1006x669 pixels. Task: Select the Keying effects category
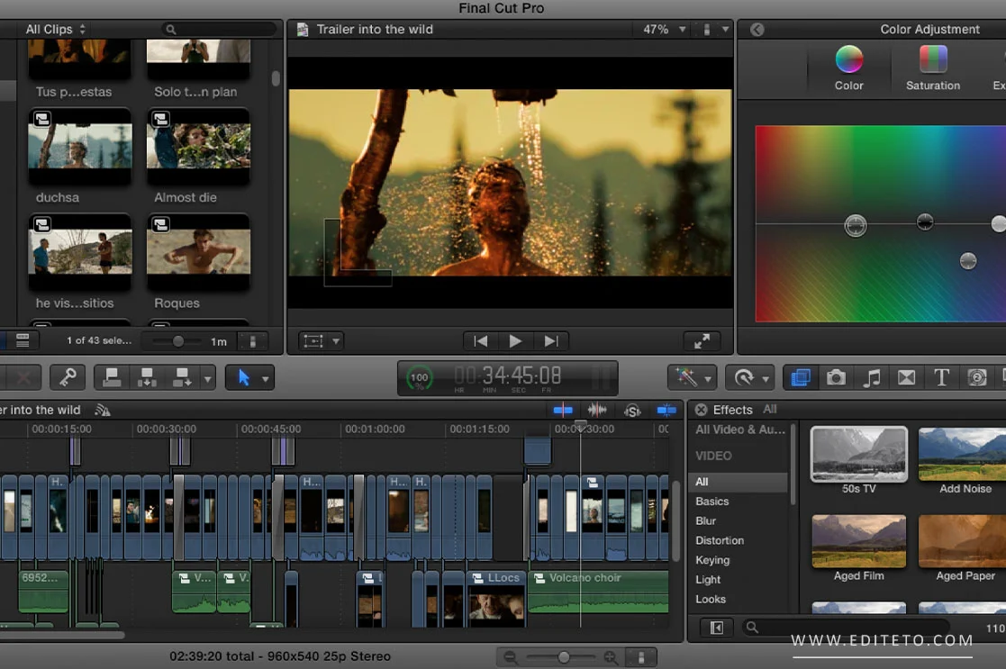pyautogui.click(x=739, y=560)
